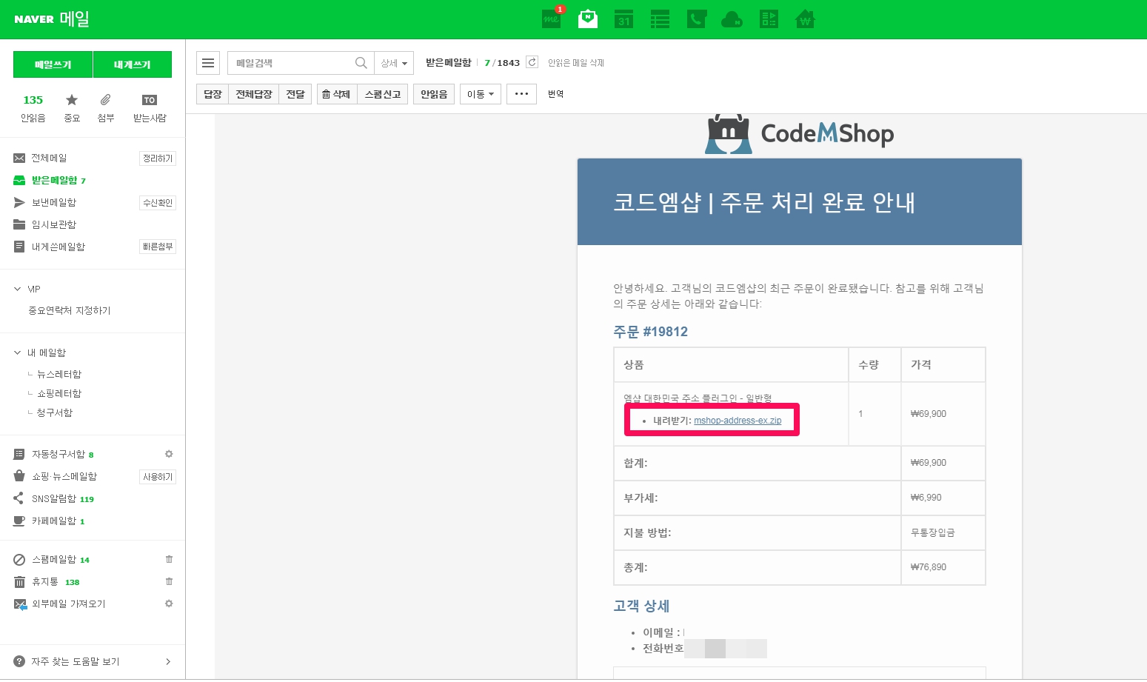Open the 휴지통 folder

coord(44,581)
